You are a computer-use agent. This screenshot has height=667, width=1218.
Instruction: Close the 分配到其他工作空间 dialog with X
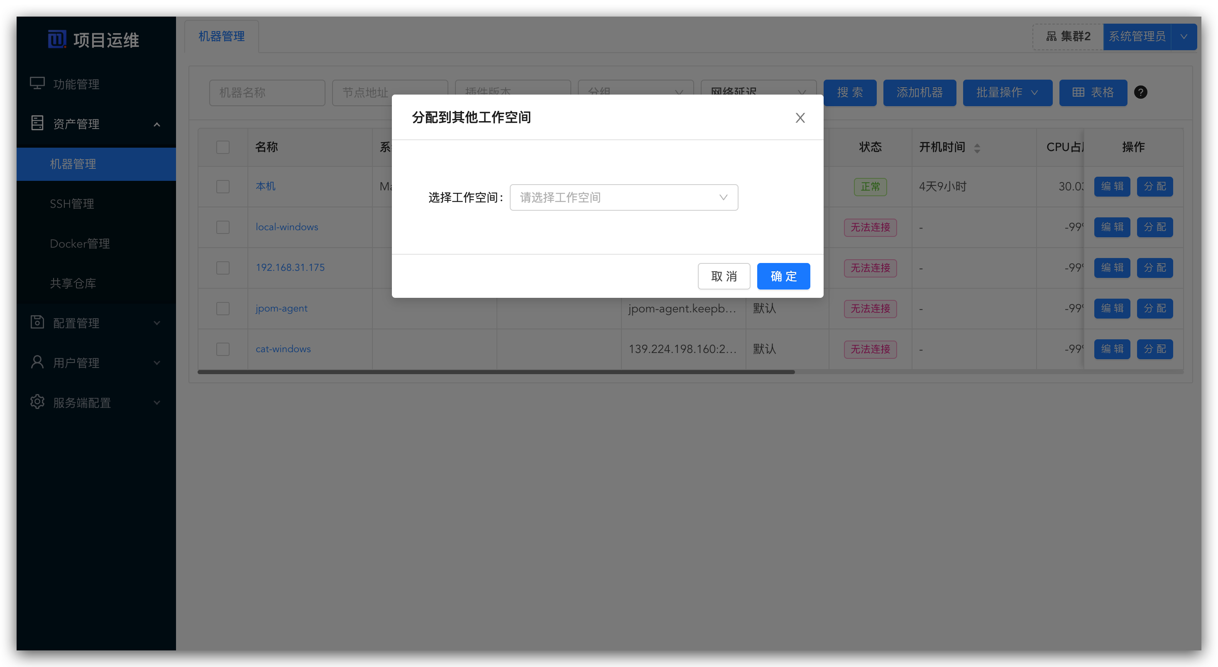click(x=800, y=118)
